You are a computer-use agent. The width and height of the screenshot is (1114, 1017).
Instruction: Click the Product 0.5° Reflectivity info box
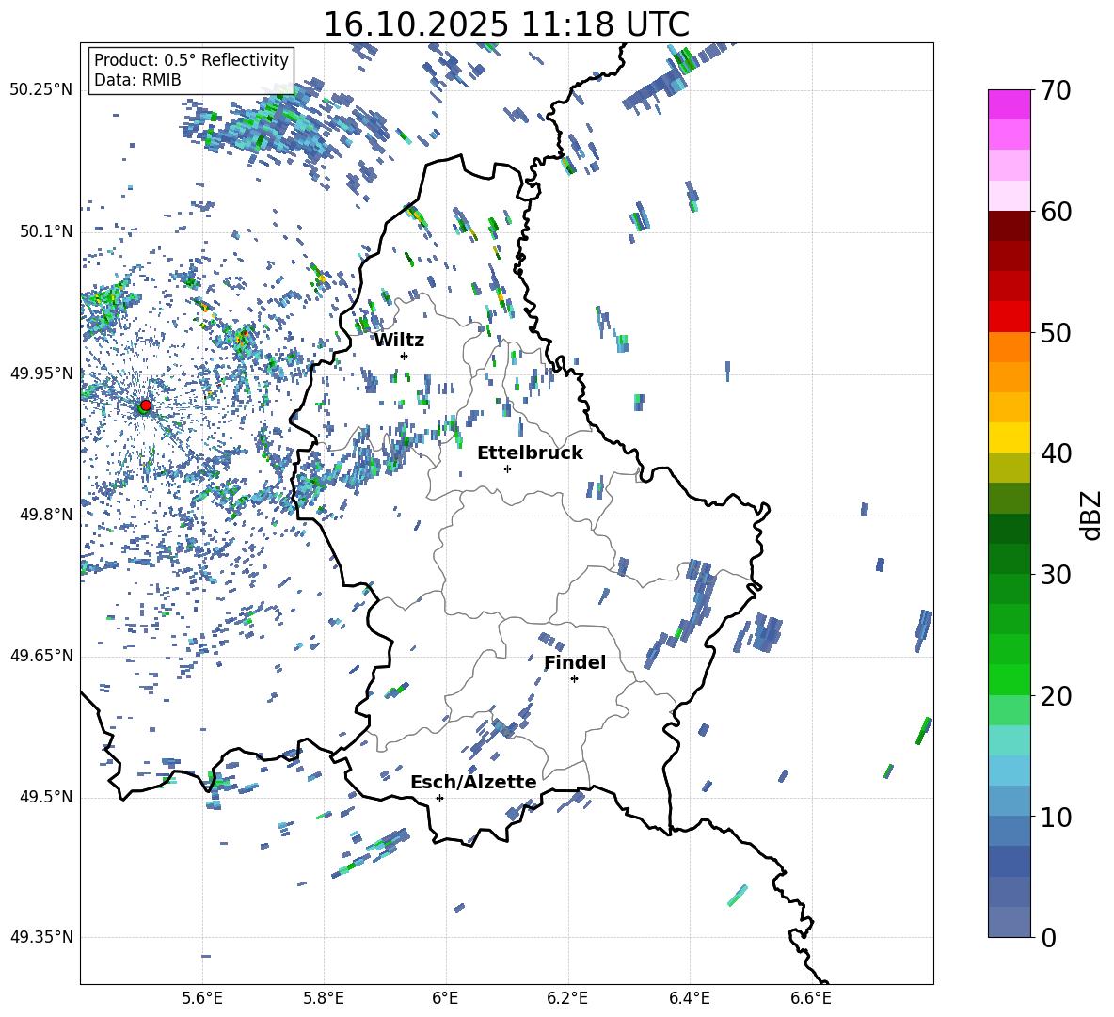pyautogui.click(x=191, y=71)
